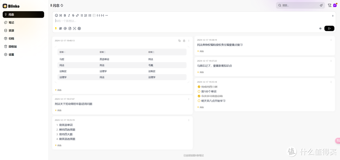Click the file upload attachment icon
Image resolution: width=340 pixels, height=160 pixels.
coord(70,29)
